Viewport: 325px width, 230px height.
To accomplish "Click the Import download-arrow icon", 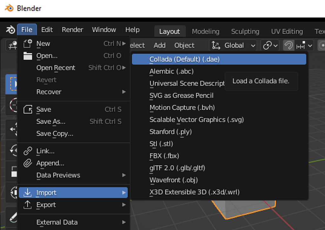I will point(27,193).
